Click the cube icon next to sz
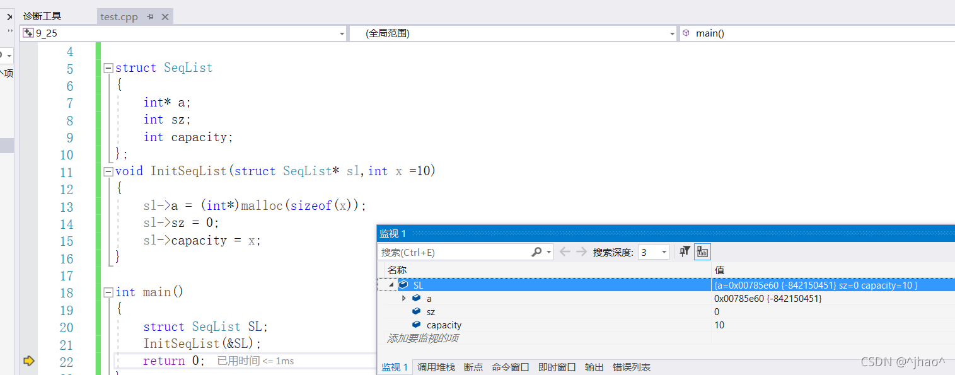The height and width of the screenshot is (375, 955). pos(416,311)
